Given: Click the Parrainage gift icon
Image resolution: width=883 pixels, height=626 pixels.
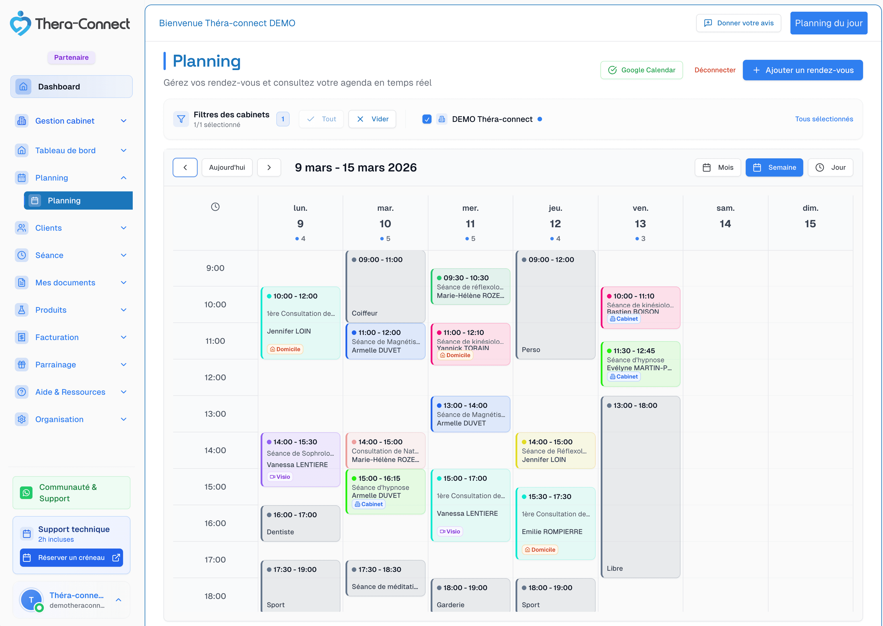Looking at the screenshot, I should (x=22, y=365).
